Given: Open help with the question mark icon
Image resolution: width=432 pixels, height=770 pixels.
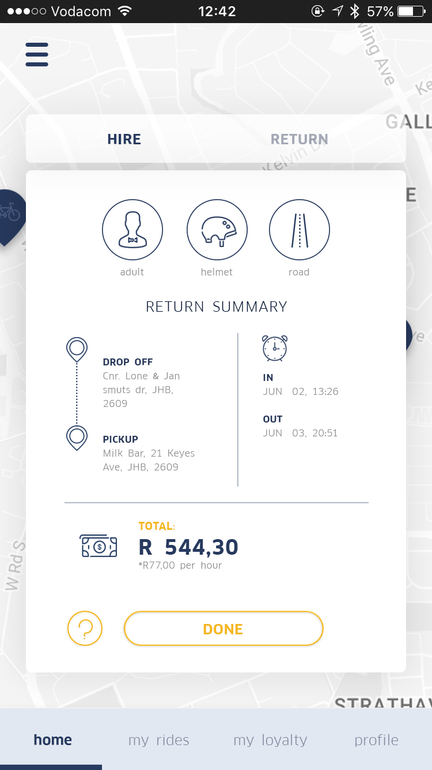Looking at the screenshot, I should [85, 629].
